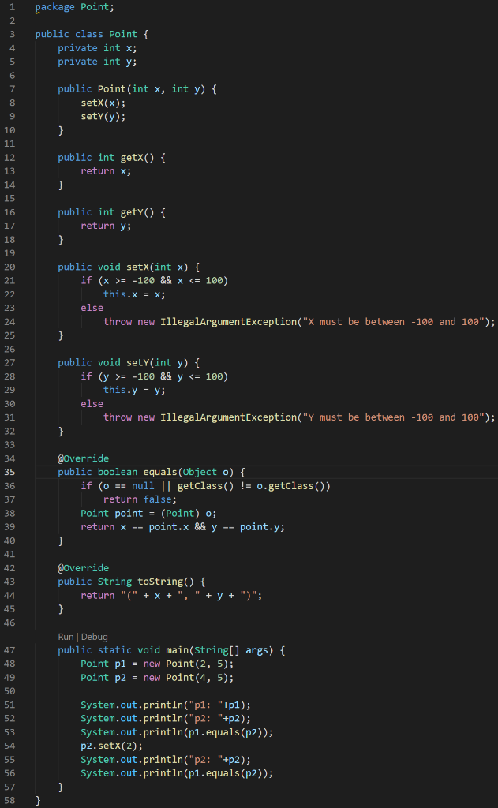This screenshot has height=808, width=498.
Task: Click line number 58 in the gutter
Action: coord(9,801)
